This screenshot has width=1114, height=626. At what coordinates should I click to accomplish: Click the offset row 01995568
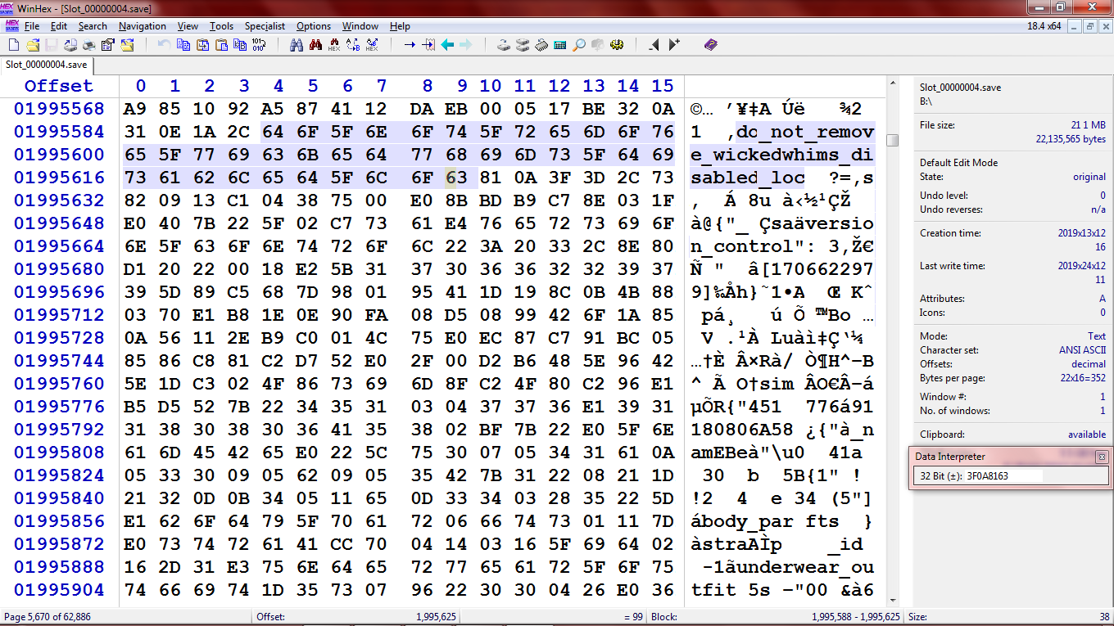(x=59, y=109)
